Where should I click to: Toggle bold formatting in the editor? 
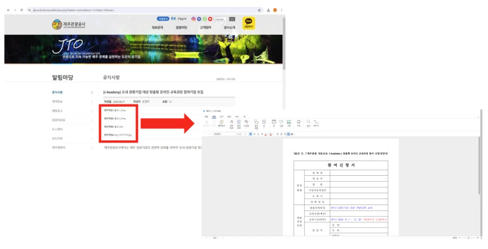coord(251,134)
